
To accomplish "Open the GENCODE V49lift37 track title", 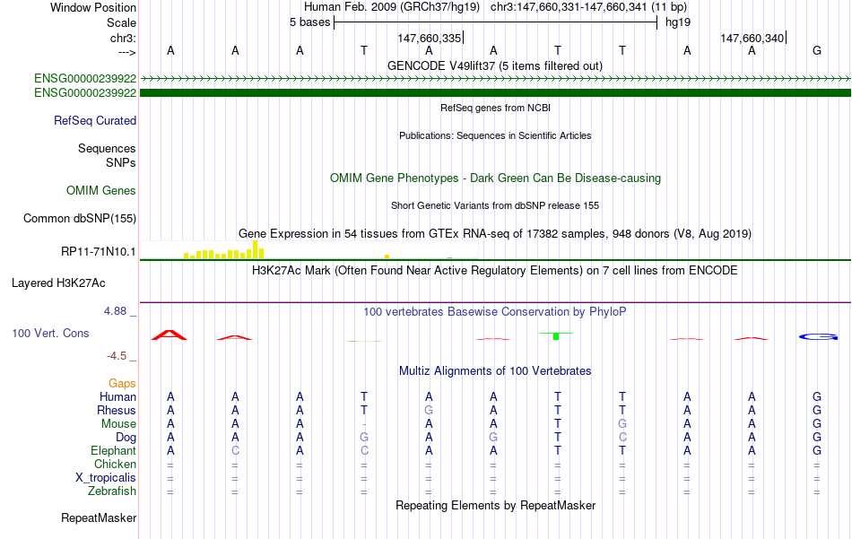I will coord(494,65).
